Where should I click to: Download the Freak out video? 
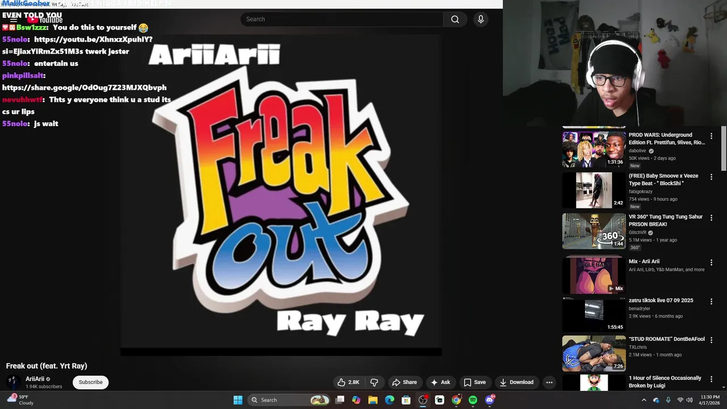(517, 382)
